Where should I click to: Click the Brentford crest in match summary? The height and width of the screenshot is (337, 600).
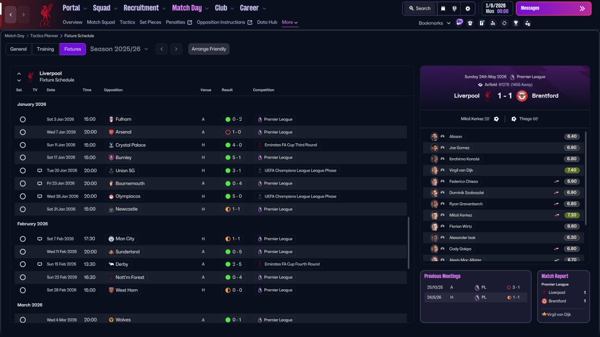point(522,96)
